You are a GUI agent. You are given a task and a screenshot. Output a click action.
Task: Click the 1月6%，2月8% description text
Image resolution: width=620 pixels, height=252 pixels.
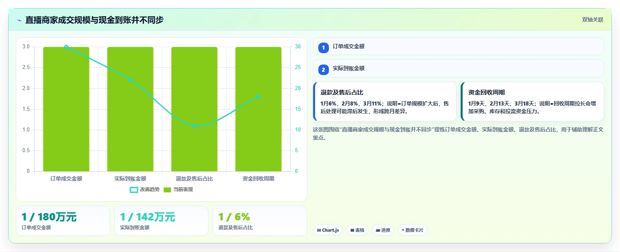pyautogui.click(x=385, y=108)
